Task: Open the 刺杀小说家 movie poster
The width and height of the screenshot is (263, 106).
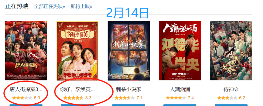Action: click(x=129, y=51)
